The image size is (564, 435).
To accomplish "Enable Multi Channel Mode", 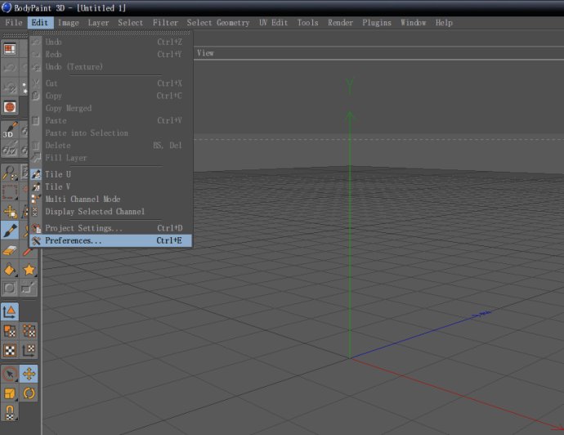I will (83, 199).
